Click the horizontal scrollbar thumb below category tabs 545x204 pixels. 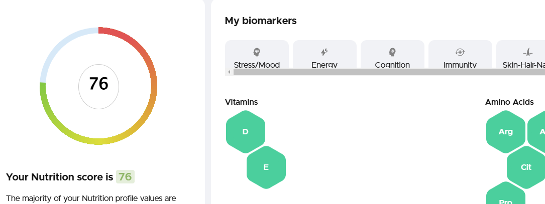coord(387,72)
